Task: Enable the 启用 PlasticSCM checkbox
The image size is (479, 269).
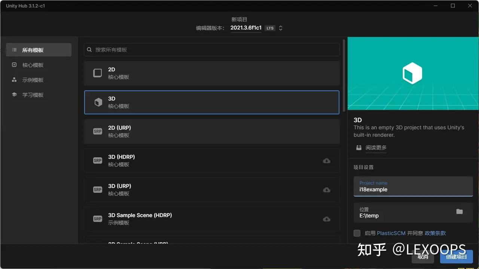Action: coord(357,233)
